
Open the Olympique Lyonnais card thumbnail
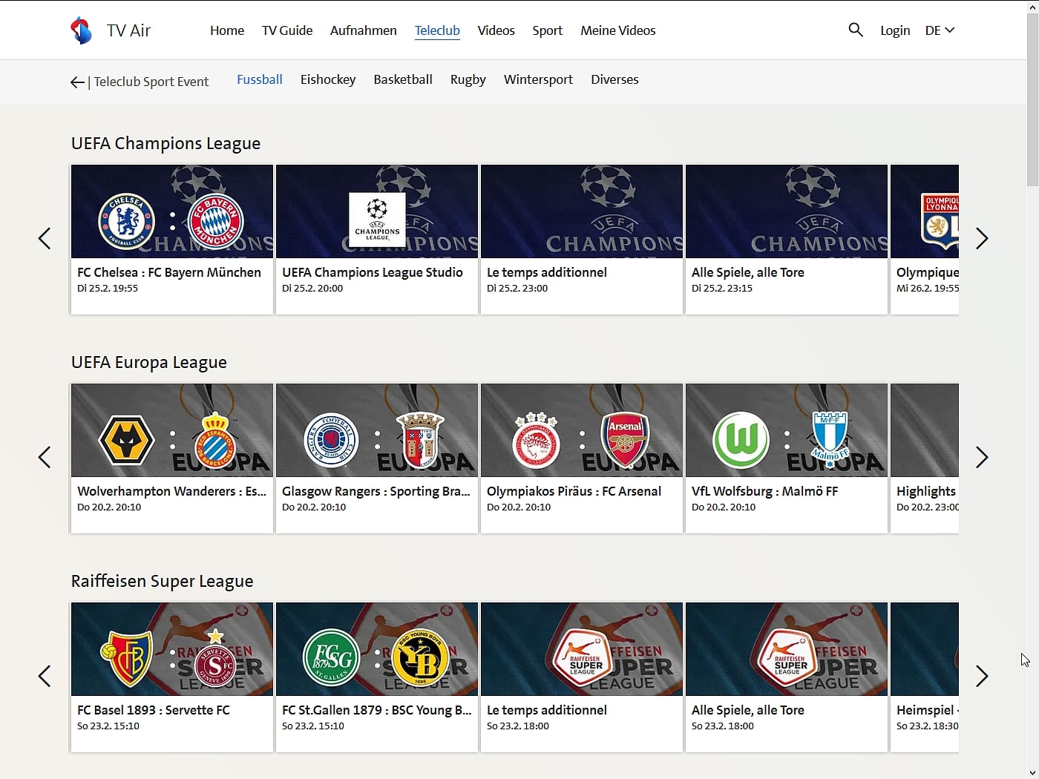tap(925, 211)
